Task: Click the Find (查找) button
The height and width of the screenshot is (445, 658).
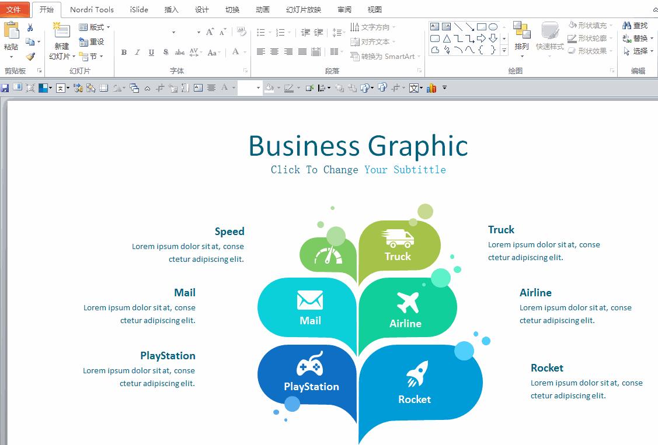Action: (x=636, y=26)
